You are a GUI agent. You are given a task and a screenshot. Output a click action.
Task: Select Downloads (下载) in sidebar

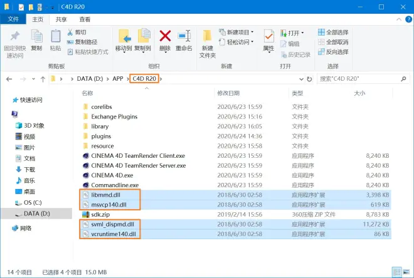[x=25, y=170]
